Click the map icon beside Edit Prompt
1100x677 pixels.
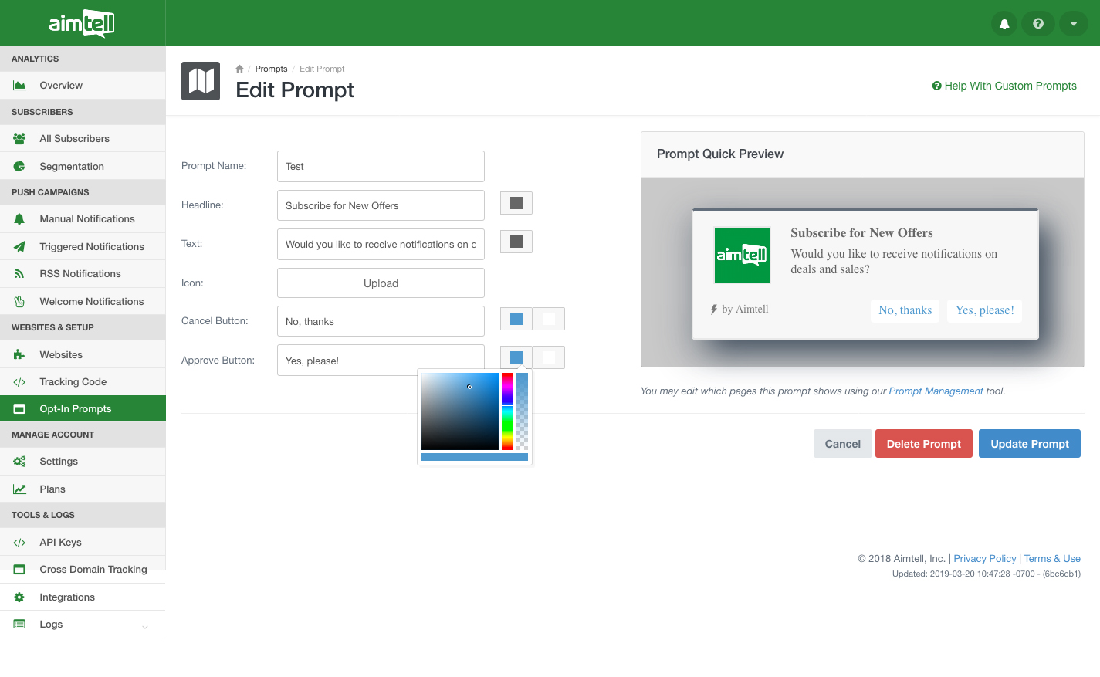201,81
